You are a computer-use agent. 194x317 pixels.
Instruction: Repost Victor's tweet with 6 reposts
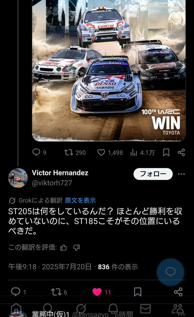59,292
